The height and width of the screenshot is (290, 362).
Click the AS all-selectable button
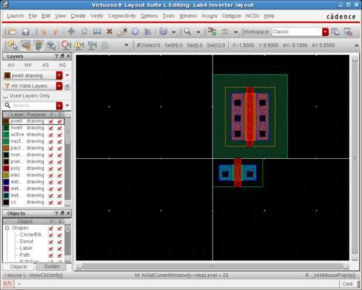(46, 65)
